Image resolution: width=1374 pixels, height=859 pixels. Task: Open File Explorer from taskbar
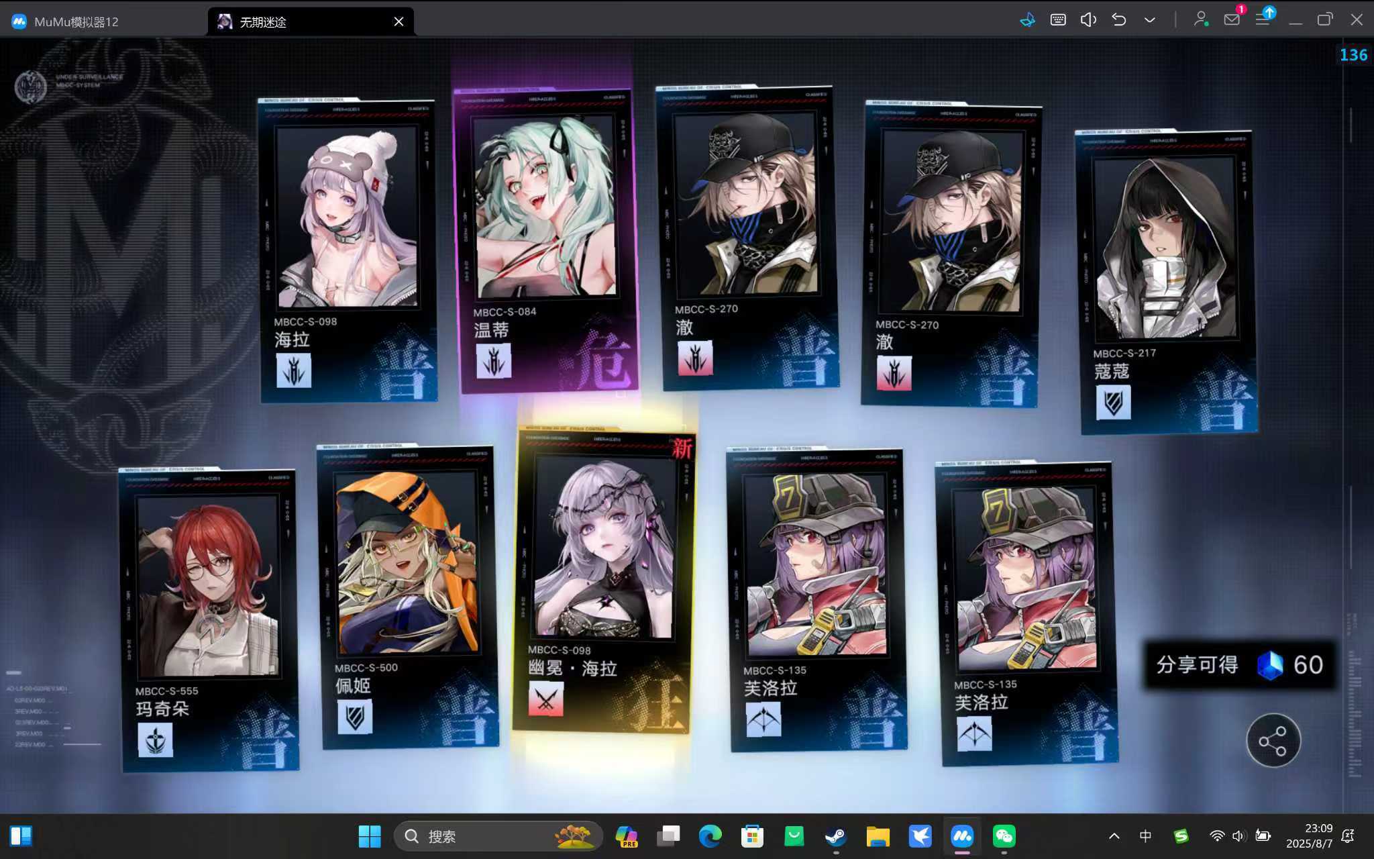point(878,836)
